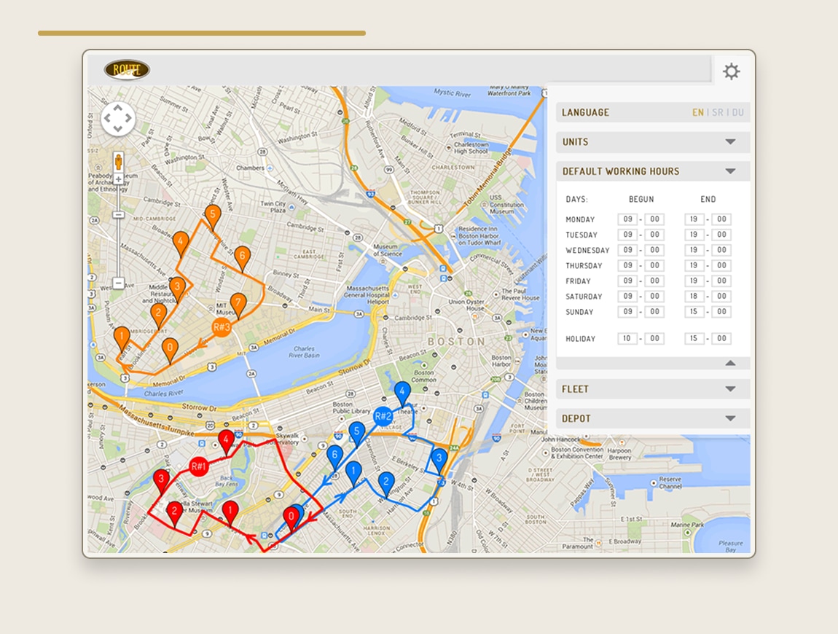
Task: Edit Monday begin hour field
Action: tap(627, 219)
